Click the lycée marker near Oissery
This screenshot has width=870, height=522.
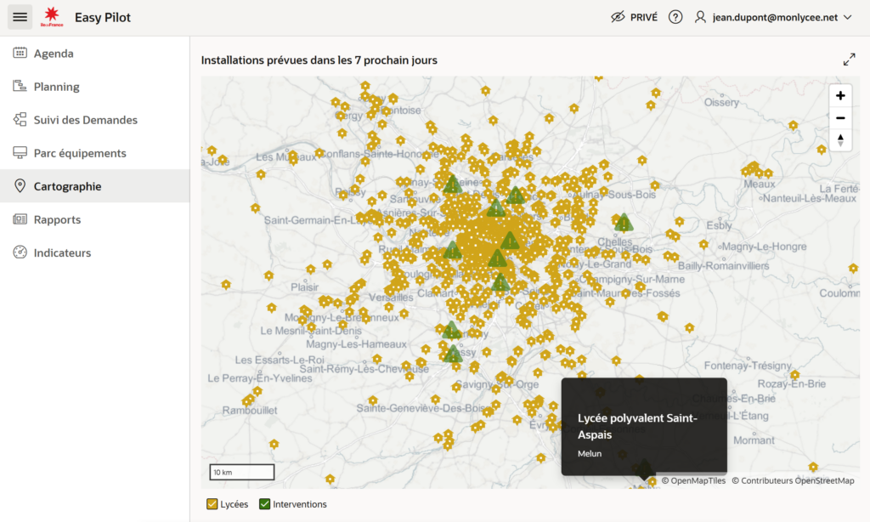point(655,93)
